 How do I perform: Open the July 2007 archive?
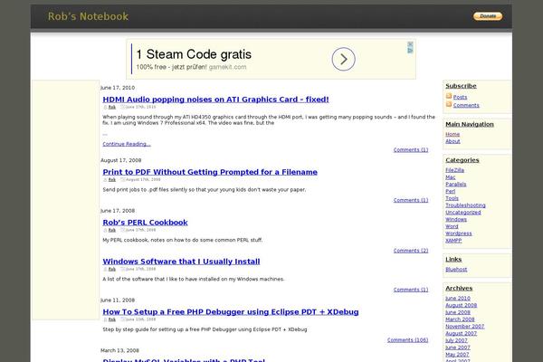456,340
